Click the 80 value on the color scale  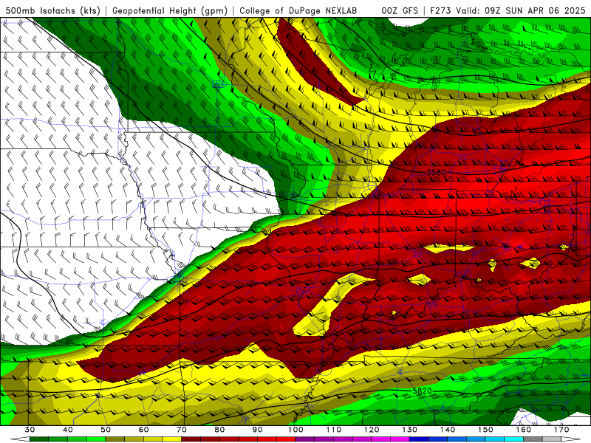click(x=219, y=430)
